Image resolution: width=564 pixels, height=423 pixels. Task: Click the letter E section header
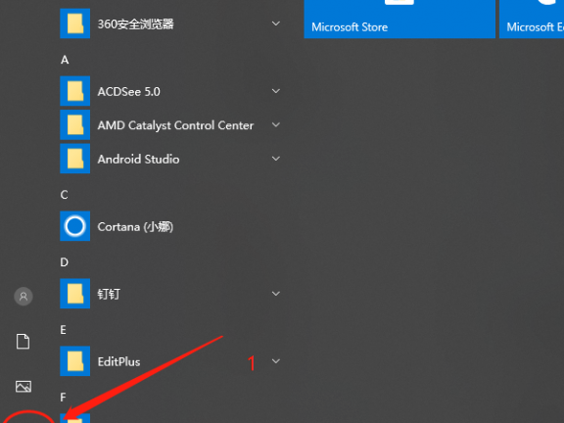click(x=64, y=330)
